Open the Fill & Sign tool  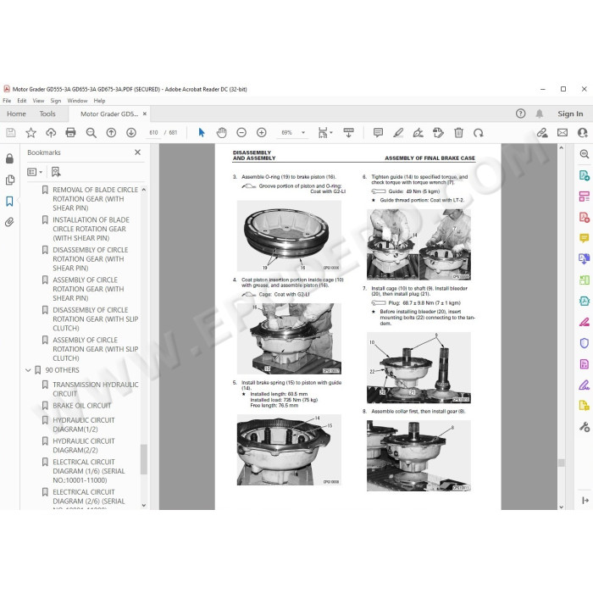tap(585, 385)
